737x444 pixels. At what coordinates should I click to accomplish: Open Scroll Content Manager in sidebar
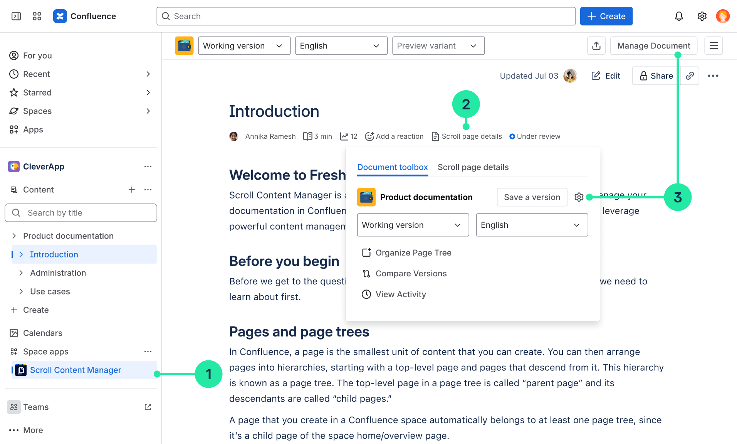point(84,370)
